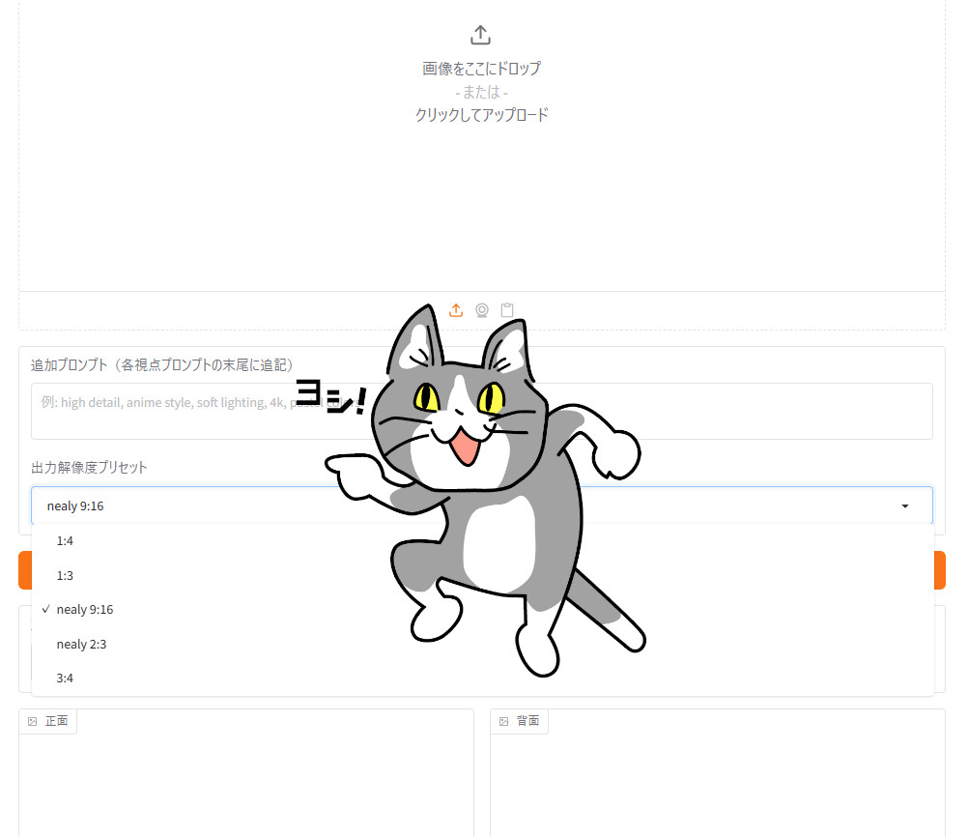This screenshot has height=837, width=968.
Task: Collapse the resolution preset dropdown arrow
Action: (904, 506)
